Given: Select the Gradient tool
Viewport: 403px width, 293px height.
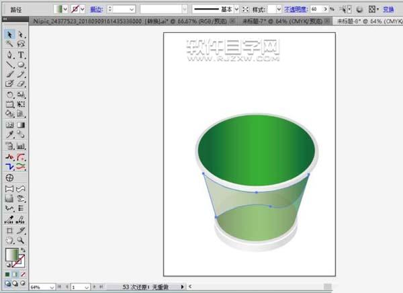Looking at the screenshot, I should pyautogui.click(x=21, y=125).
